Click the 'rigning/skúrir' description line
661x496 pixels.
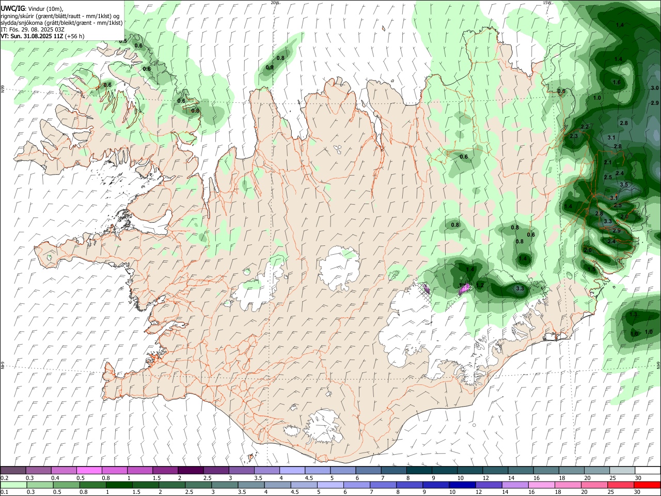[60, 16]
